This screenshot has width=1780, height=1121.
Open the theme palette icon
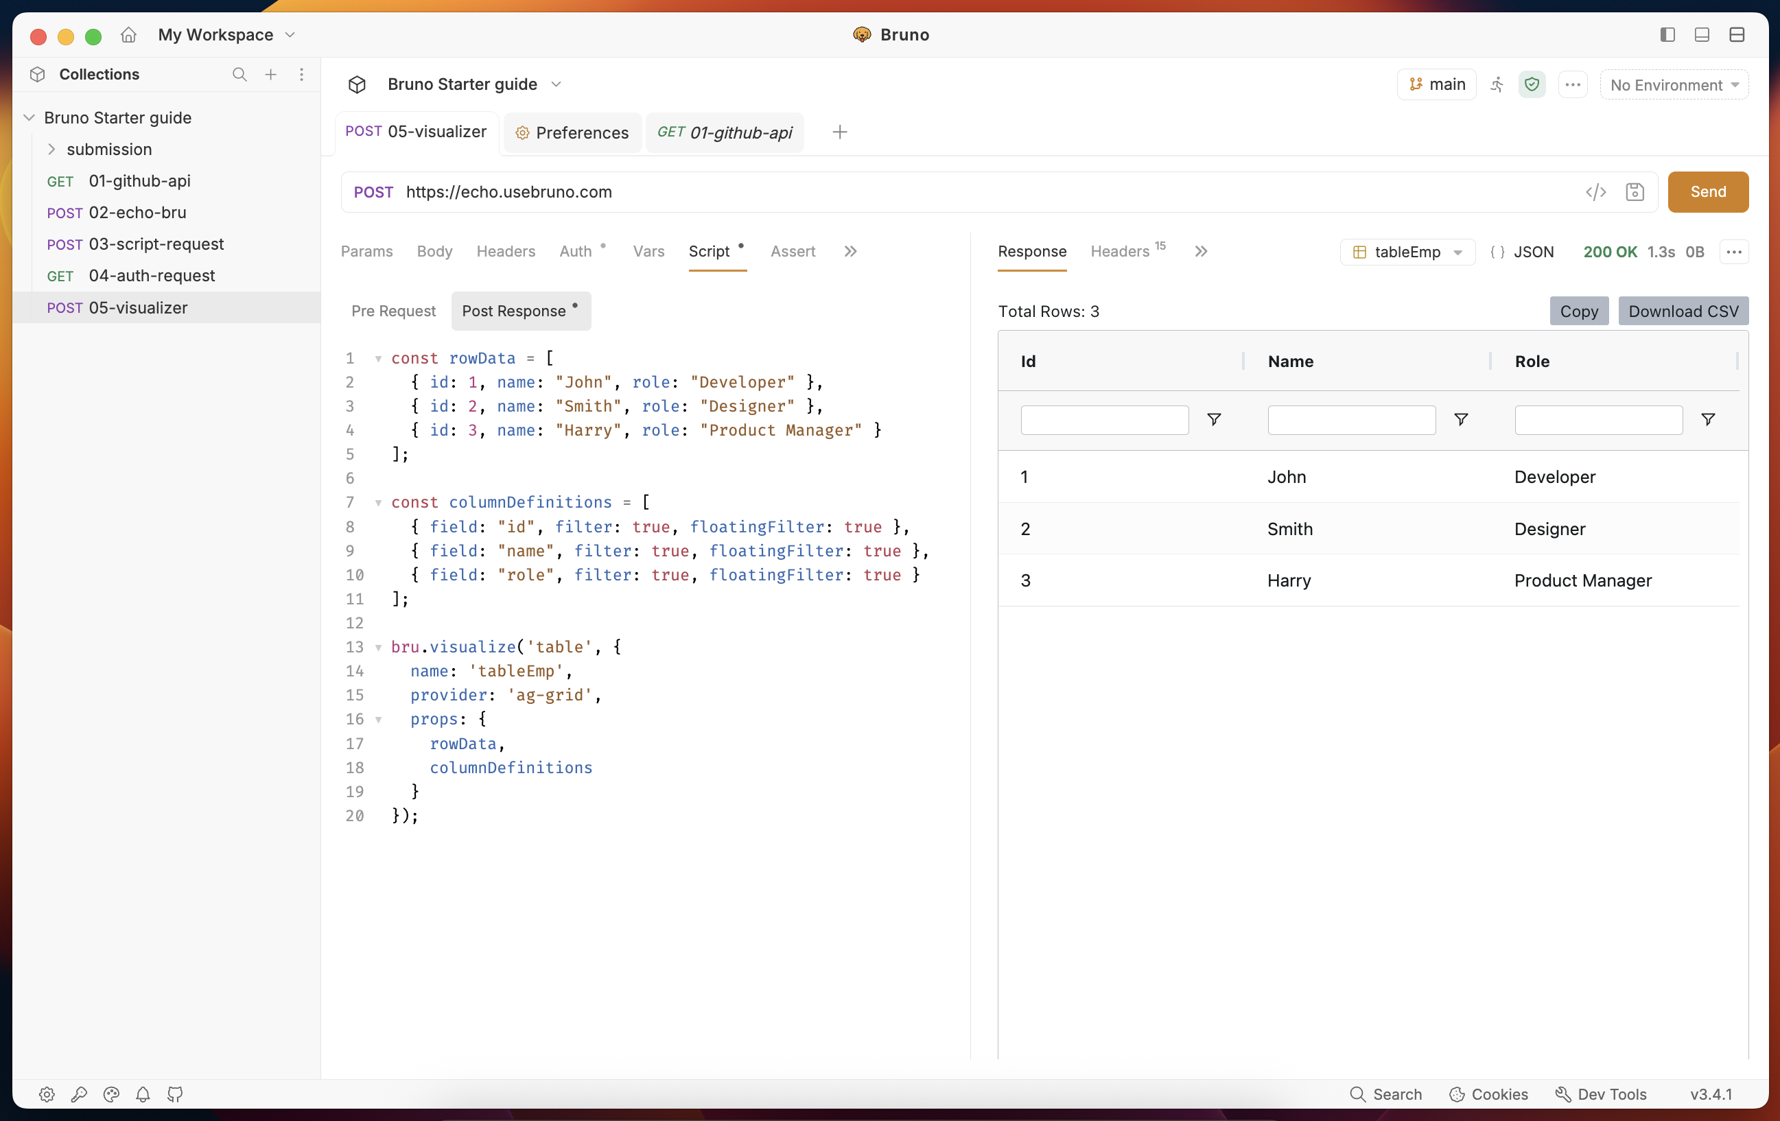[x=111, y=1094]
